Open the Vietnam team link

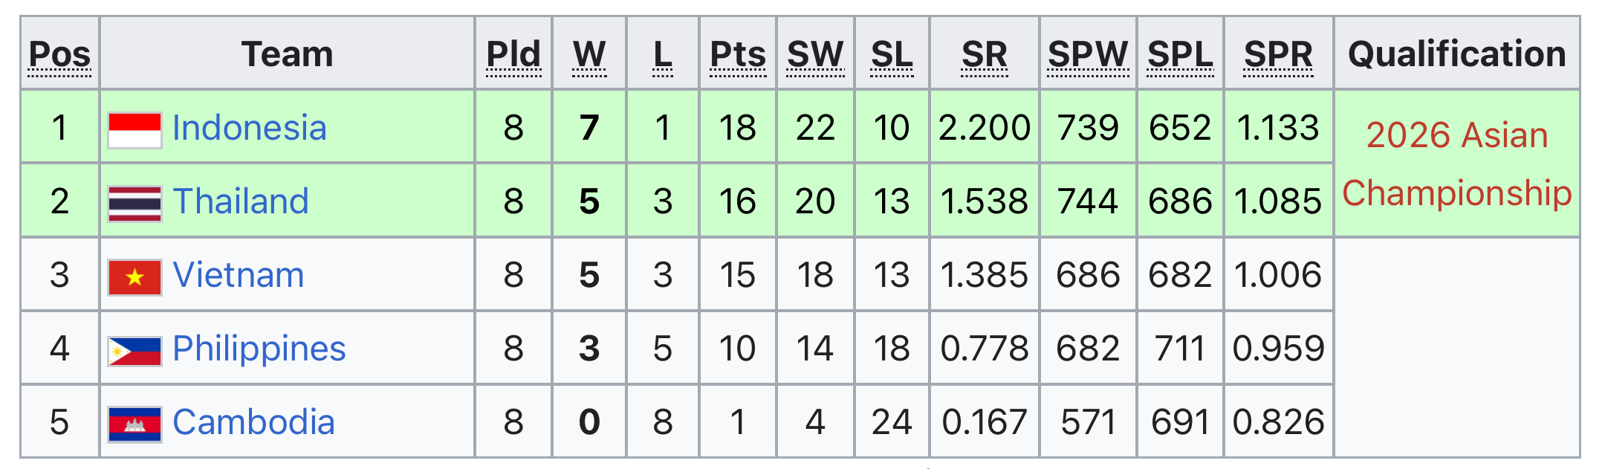pyautogui.click(x=239, y=275)
